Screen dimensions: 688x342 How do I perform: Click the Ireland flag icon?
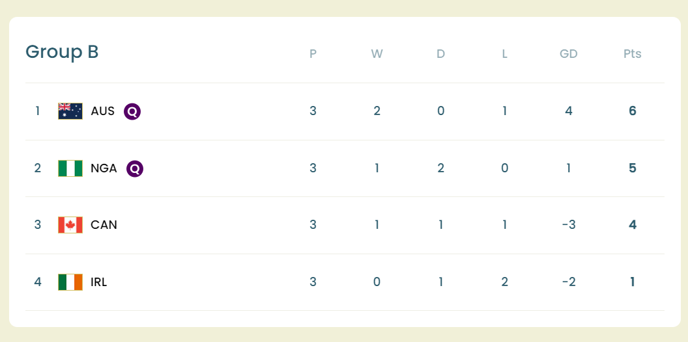70,282
